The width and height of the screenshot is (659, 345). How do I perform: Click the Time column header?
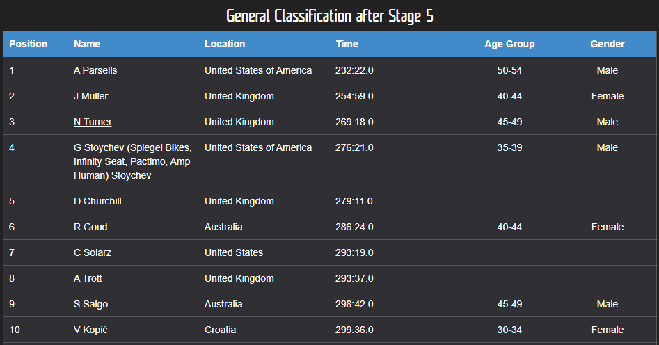347,44
